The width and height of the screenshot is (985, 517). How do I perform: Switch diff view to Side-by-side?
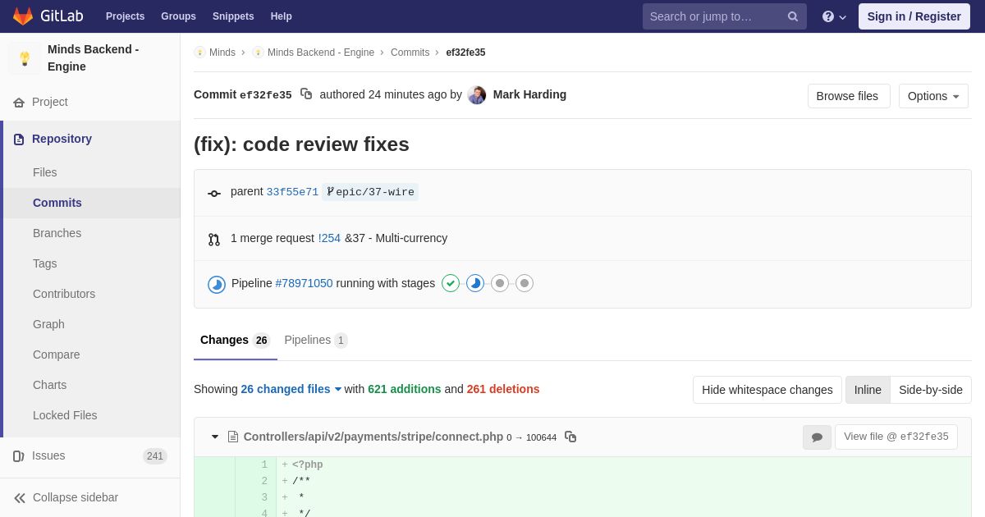(x=930, y=390)
